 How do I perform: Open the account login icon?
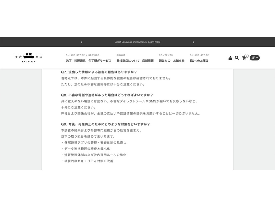pyautogui.click(x=230, y=57)
